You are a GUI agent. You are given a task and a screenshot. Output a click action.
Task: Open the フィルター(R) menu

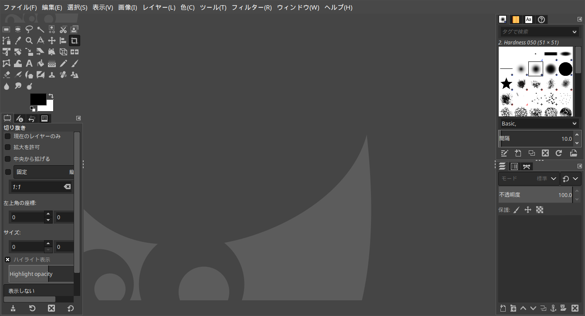point(252,7)
